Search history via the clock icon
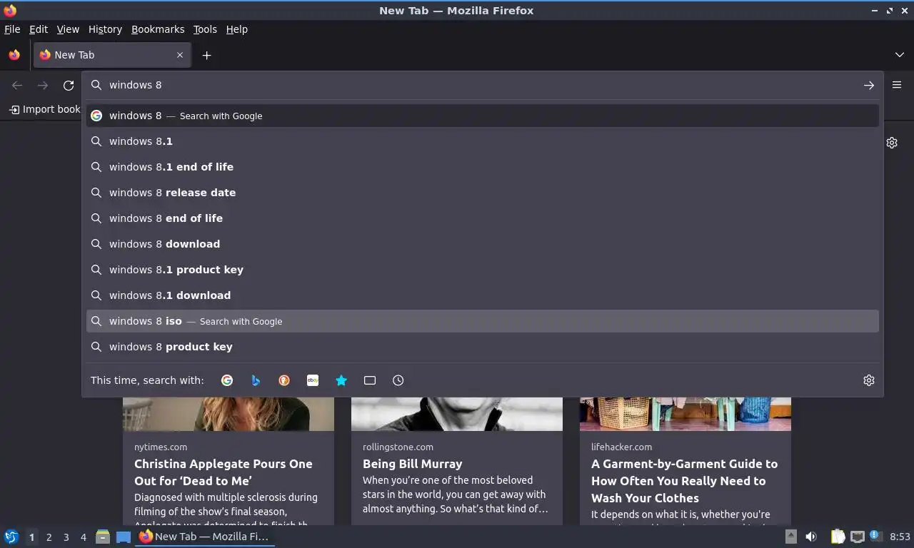914x548 pixels. tap(398, 380)
